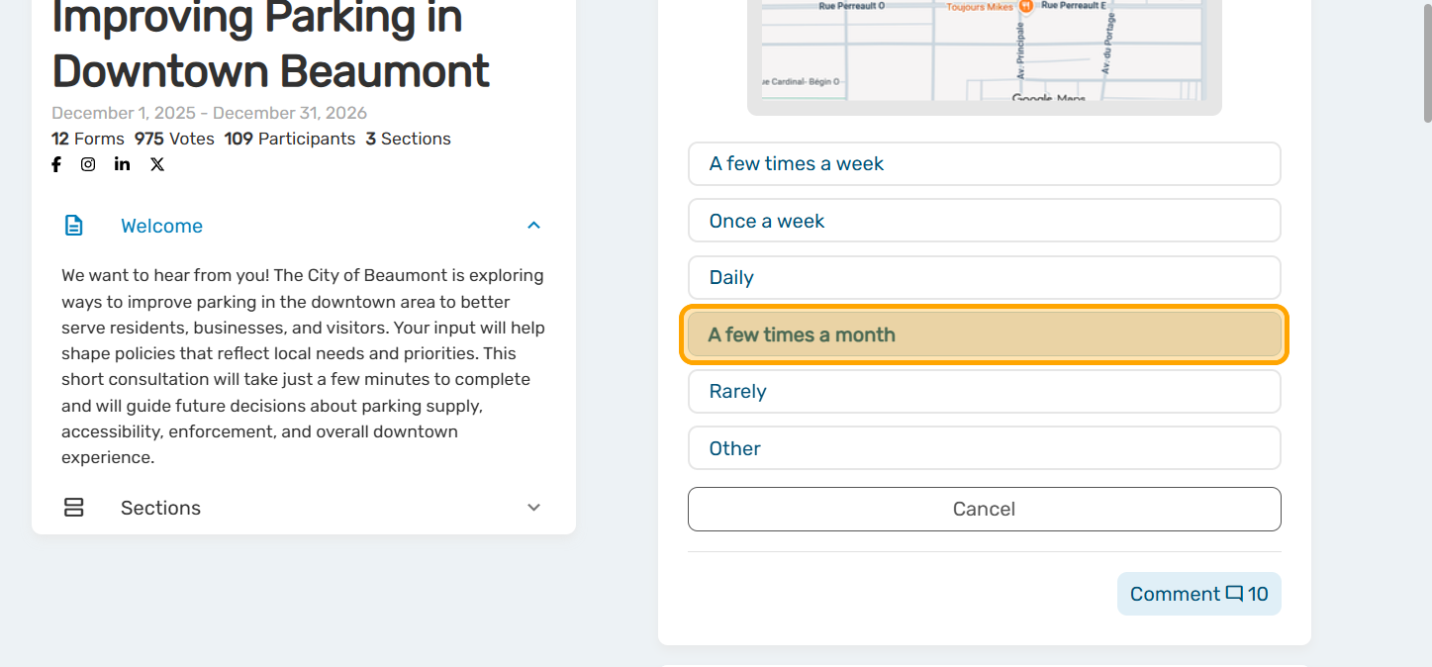Click the Welcome document icon
Image resolution: width=1432 pixels, height=667 pixels.
point(74,226)
